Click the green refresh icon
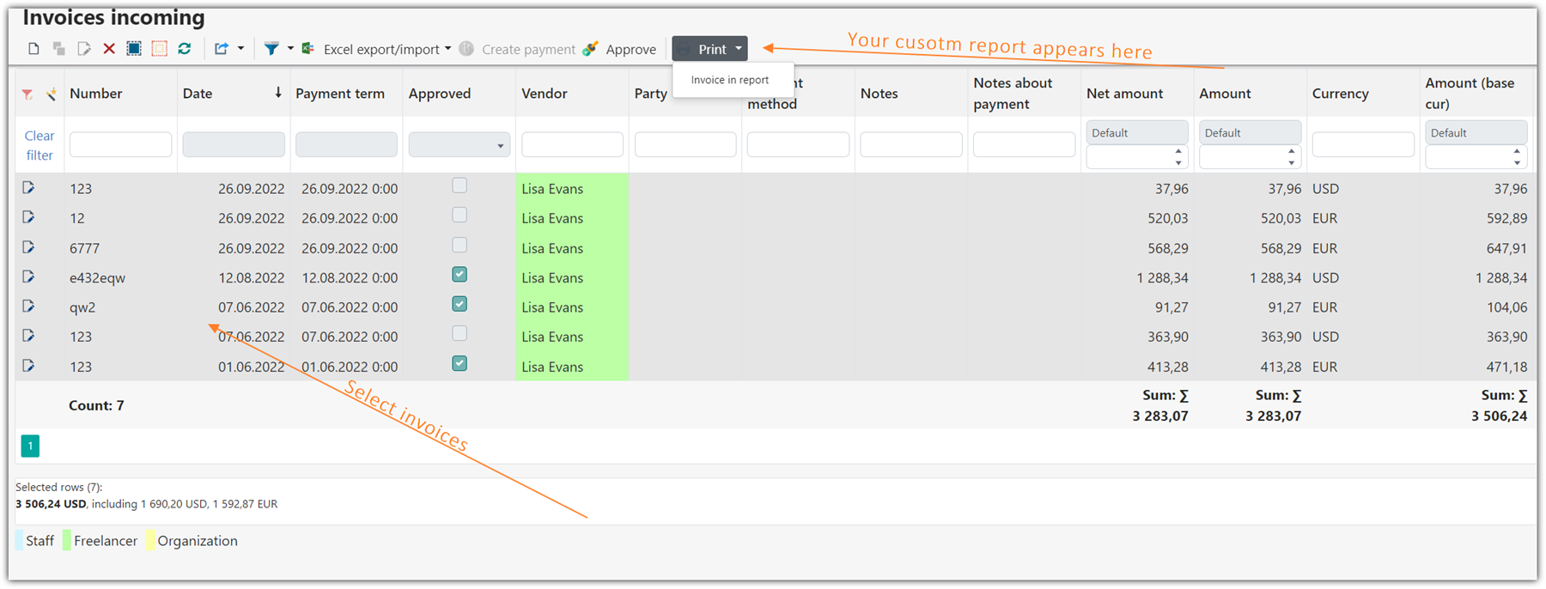Viewport: 1546px width, 589px height. click(185, 49)
